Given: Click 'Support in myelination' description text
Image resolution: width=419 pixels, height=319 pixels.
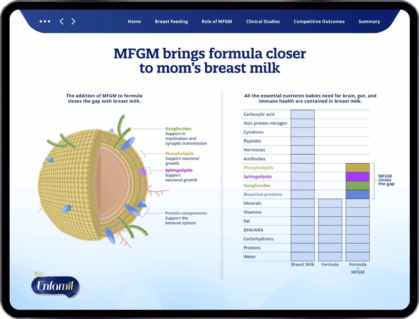Looking at the screenshot, I should (x=186, y=139).
